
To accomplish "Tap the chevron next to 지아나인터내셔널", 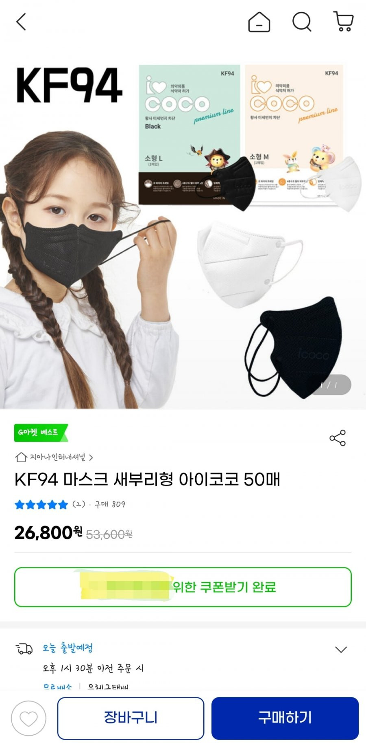I will [x=91, y=457].
